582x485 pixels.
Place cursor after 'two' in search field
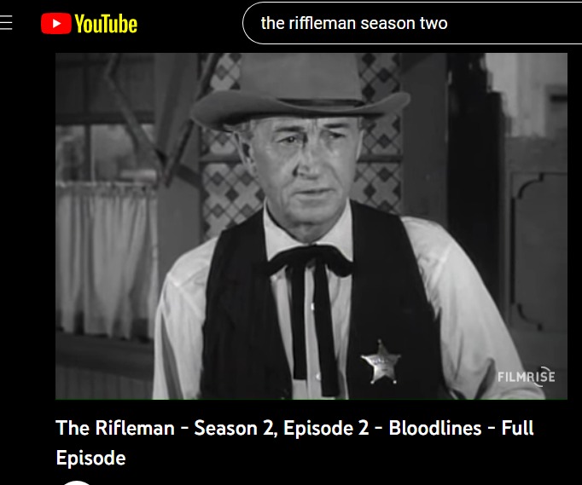448,23
